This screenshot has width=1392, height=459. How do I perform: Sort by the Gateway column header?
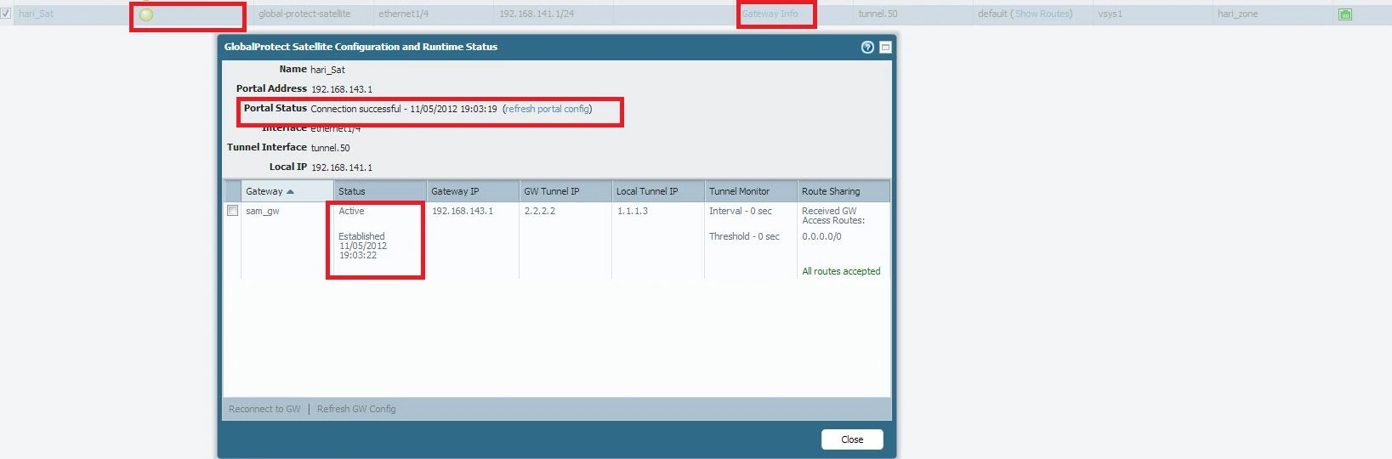click(x=287, y=191)
